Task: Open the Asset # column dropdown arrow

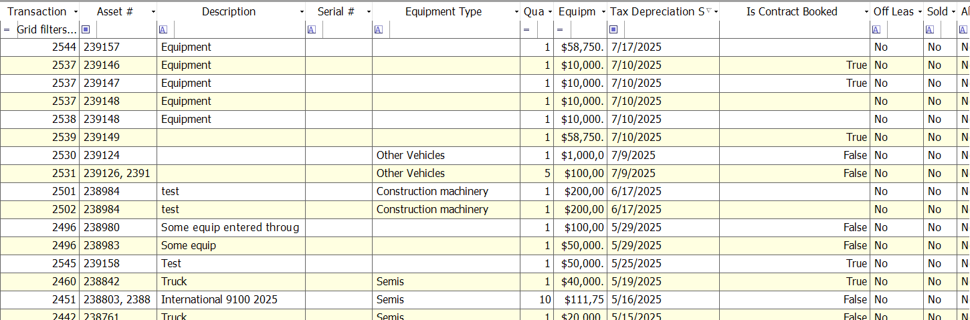Action: pos(154,12)
